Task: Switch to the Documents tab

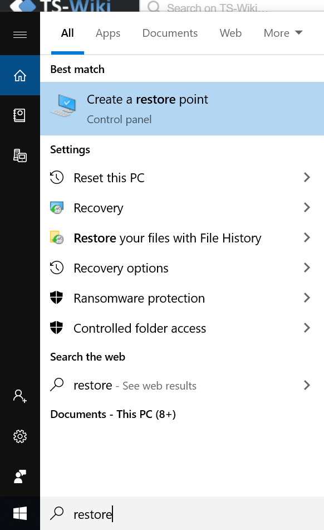Action: [x=170, y=33]
